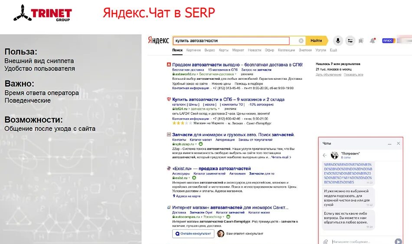This screenshot has height=244, width=412.
Task: Open the Знатоки tab
Action: click(305, 50)
